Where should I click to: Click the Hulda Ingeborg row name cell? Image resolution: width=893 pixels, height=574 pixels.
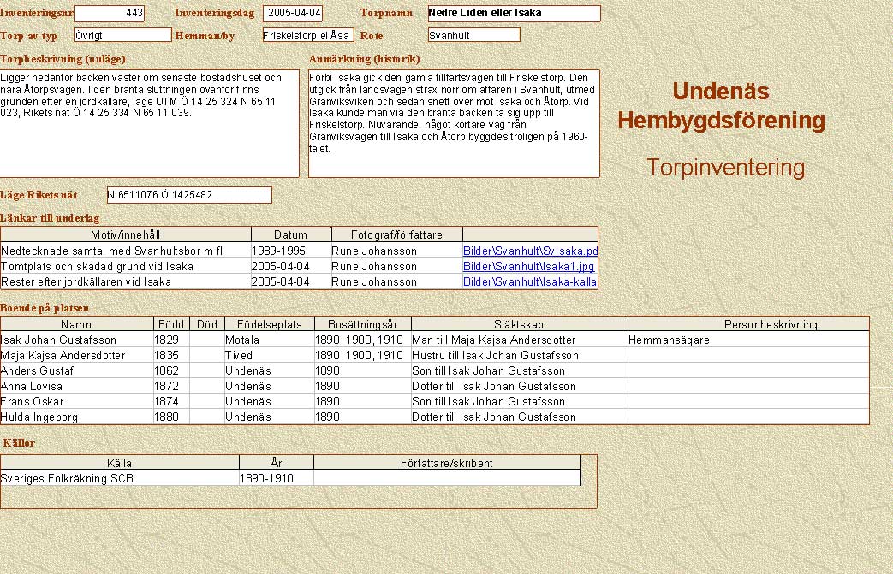point(77,417)
